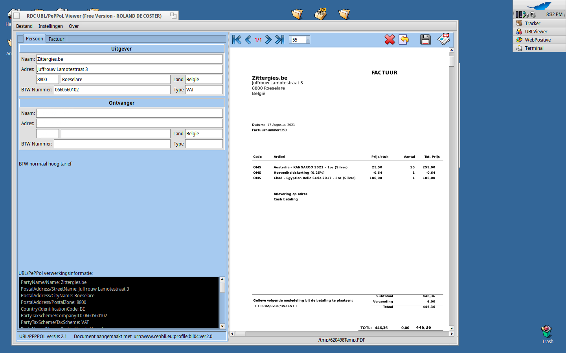The width and height of the screenshot is (566, 353).
Task: Click the line 'PartyTaxScheme/CompanyID: 0660560102'
Action: pos(64,316)
